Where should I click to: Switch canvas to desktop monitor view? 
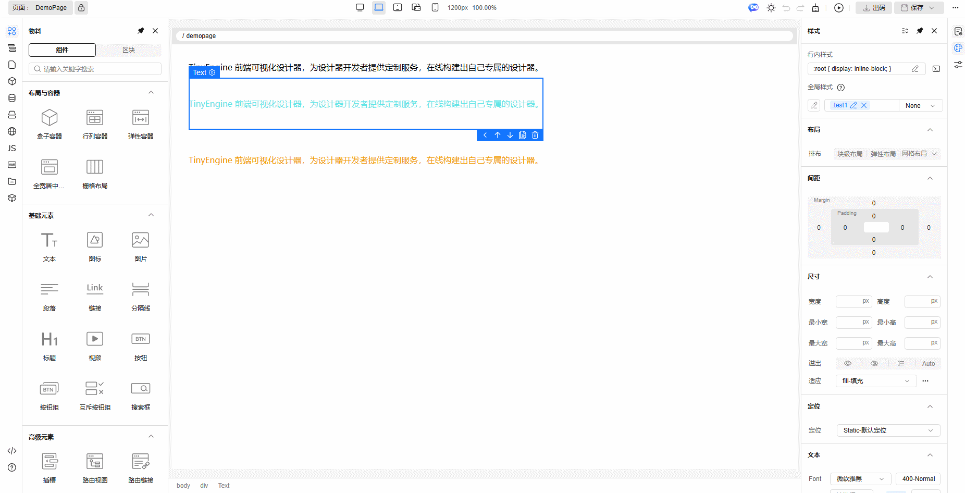pyautogui.click(x=360, y=8)
